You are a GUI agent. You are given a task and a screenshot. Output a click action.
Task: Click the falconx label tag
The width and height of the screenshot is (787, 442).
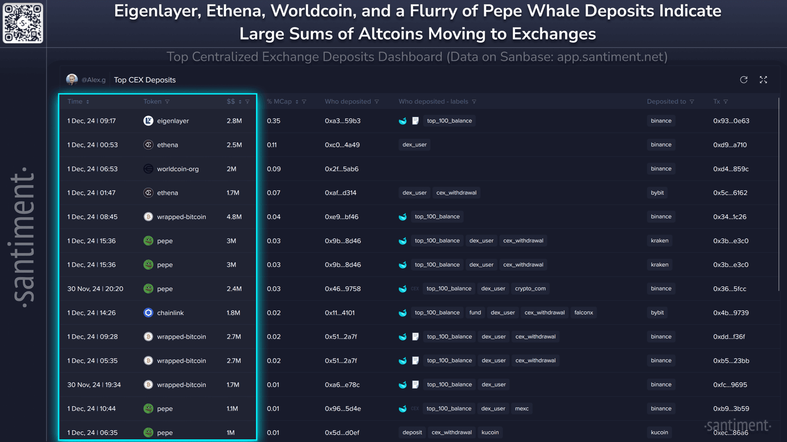584,313
